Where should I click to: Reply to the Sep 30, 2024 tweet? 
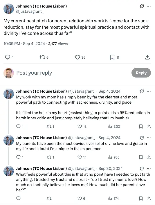(18, 198)
